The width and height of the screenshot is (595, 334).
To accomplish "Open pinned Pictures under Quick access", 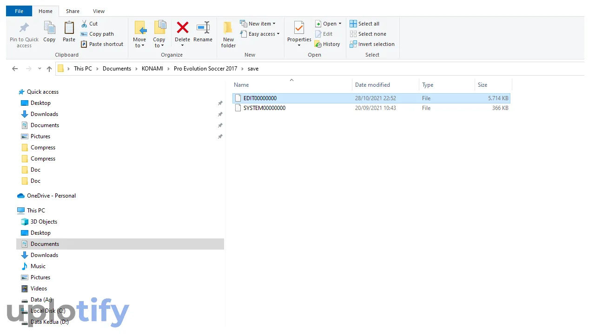I will click(x=36, y=136).
